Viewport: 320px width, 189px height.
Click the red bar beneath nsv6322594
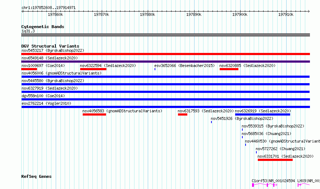(93, 69)
